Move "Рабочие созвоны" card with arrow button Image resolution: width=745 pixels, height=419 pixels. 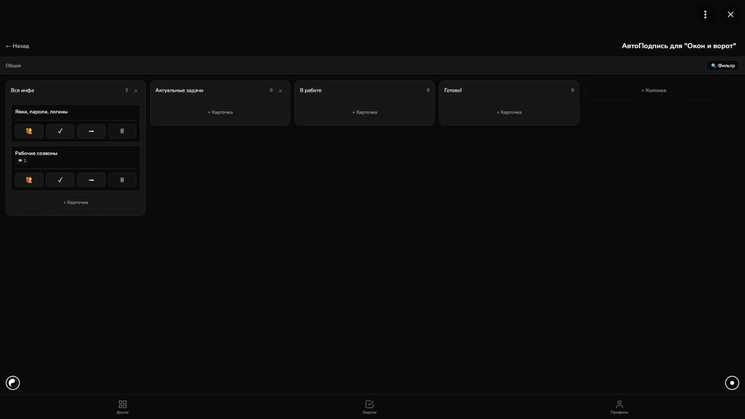click(x=91, y=180)
